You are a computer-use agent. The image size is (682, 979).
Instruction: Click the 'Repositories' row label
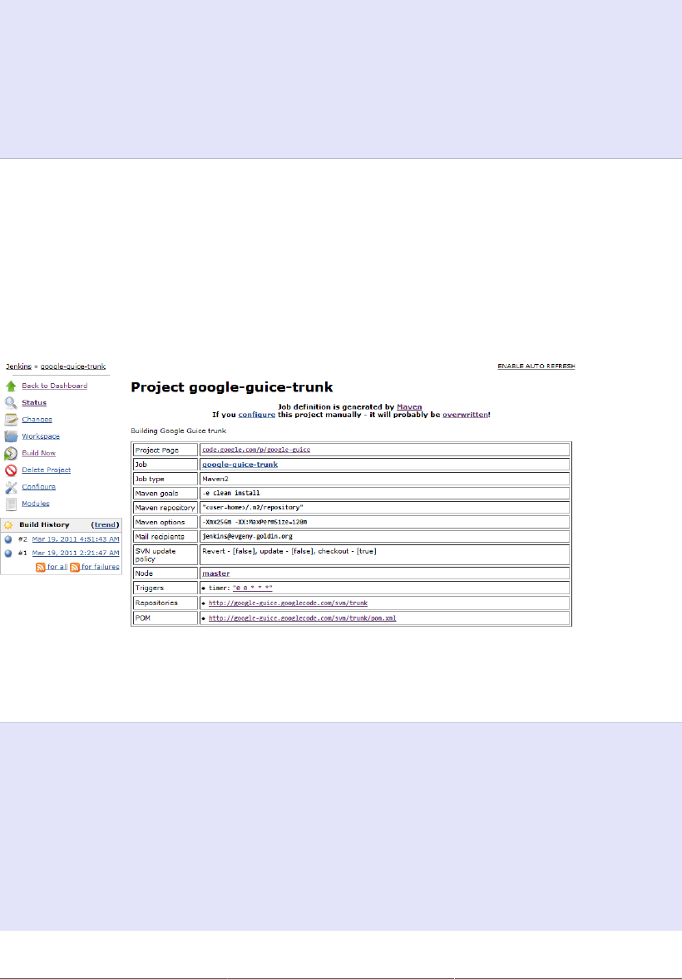[x=156, y=603]
